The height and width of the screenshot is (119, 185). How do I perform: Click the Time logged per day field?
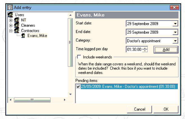pyautogui.click(x=134, y=49)
